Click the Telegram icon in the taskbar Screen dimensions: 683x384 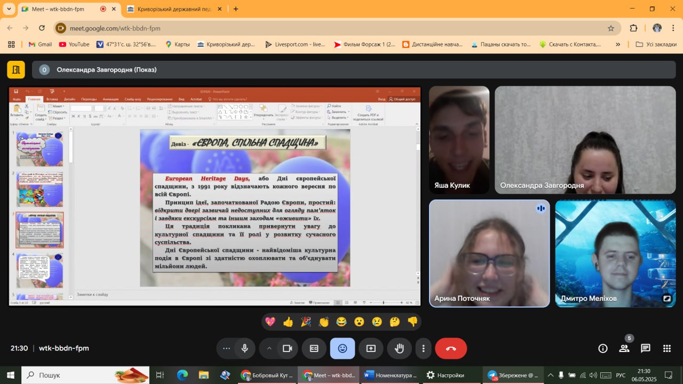(x=492, y=375)
